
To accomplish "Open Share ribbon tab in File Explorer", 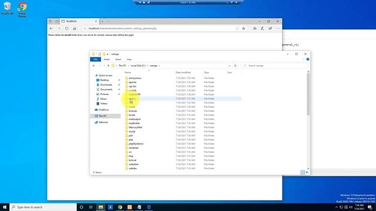I will click(x=118, y=59).
